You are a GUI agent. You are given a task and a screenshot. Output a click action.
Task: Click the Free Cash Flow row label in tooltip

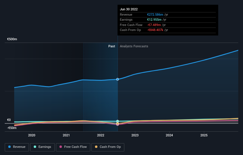tap(131, 25)
